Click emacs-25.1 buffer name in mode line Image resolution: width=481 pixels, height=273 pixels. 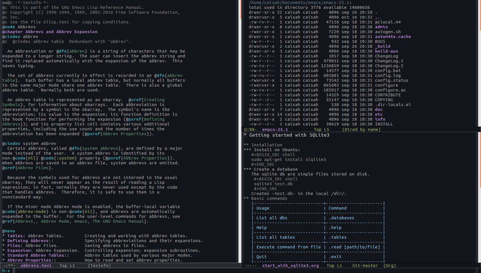[x=275, y=129]
